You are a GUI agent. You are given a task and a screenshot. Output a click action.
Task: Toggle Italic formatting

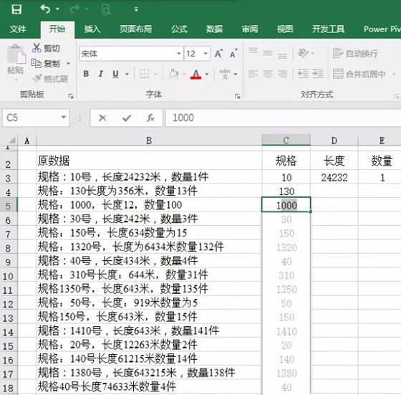coord(101,74)
